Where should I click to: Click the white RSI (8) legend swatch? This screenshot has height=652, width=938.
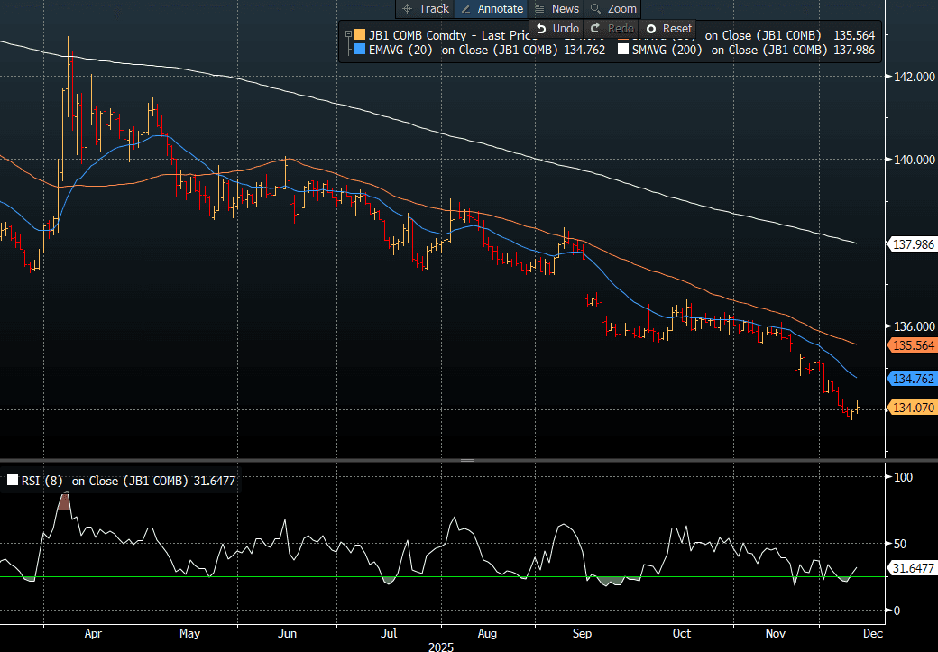coord(13,481)
